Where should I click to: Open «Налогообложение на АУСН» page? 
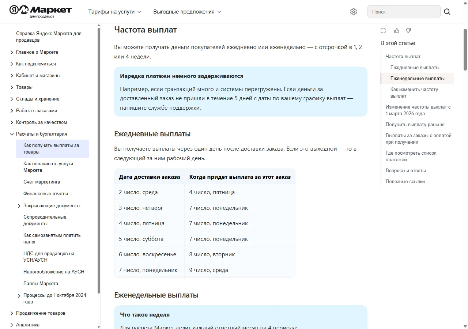pyautogui.click(x=54, y=272)
